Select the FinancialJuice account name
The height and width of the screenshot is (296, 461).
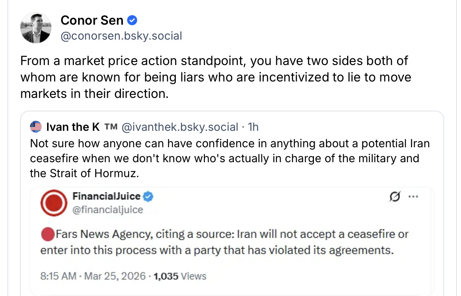click(106, 196)
